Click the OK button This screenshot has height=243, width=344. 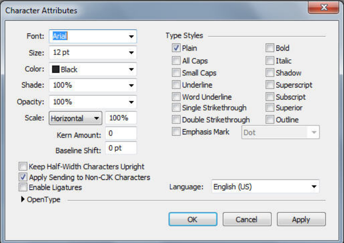coord(192,220)
